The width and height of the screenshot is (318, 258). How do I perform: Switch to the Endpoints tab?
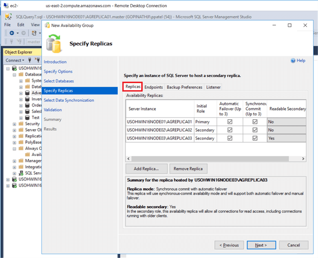click(x=153, y=87)
